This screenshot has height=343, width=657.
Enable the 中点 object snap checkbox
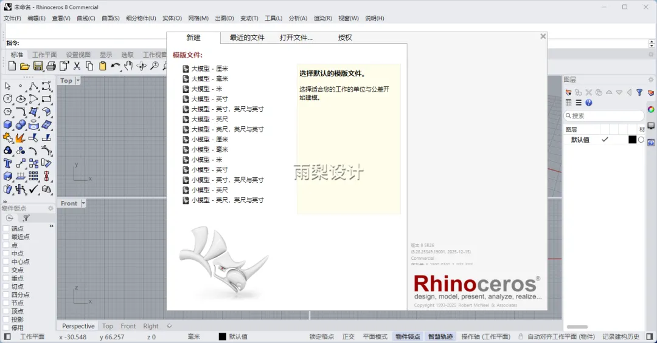point(6,253)
